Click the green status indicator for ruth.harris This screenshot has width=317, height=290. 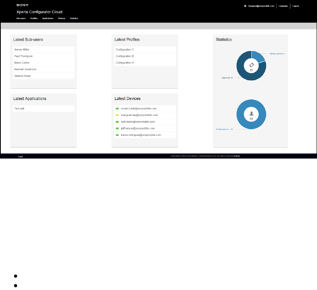coord(117,122)
